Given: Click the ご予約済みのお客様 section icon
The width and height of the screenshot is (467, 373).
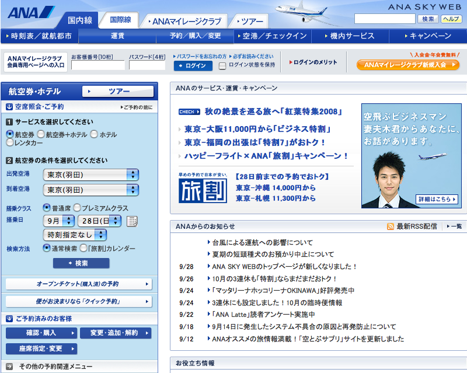Looking at the screenshot, I should click(9, 319).
